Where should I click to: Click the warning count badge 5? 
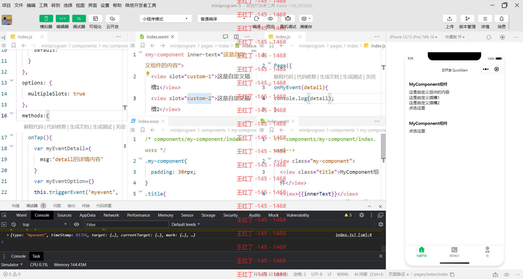(348, 215)
